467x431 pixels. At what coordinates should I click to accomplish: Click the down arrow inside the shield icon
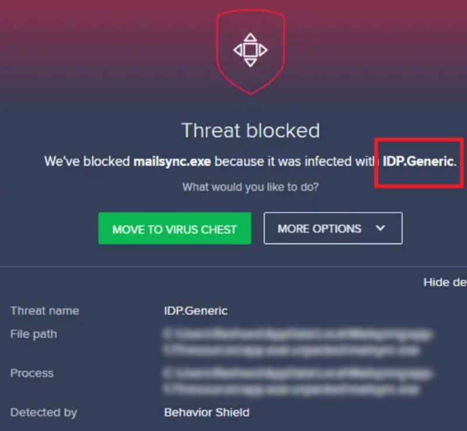[251, 62]
